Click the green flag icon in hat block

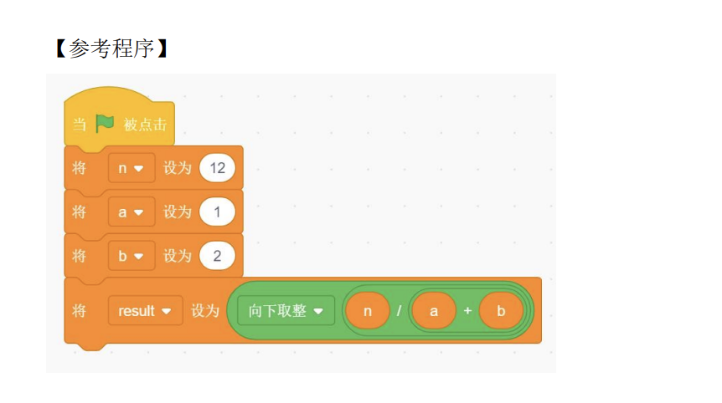[x=105, y=124]
